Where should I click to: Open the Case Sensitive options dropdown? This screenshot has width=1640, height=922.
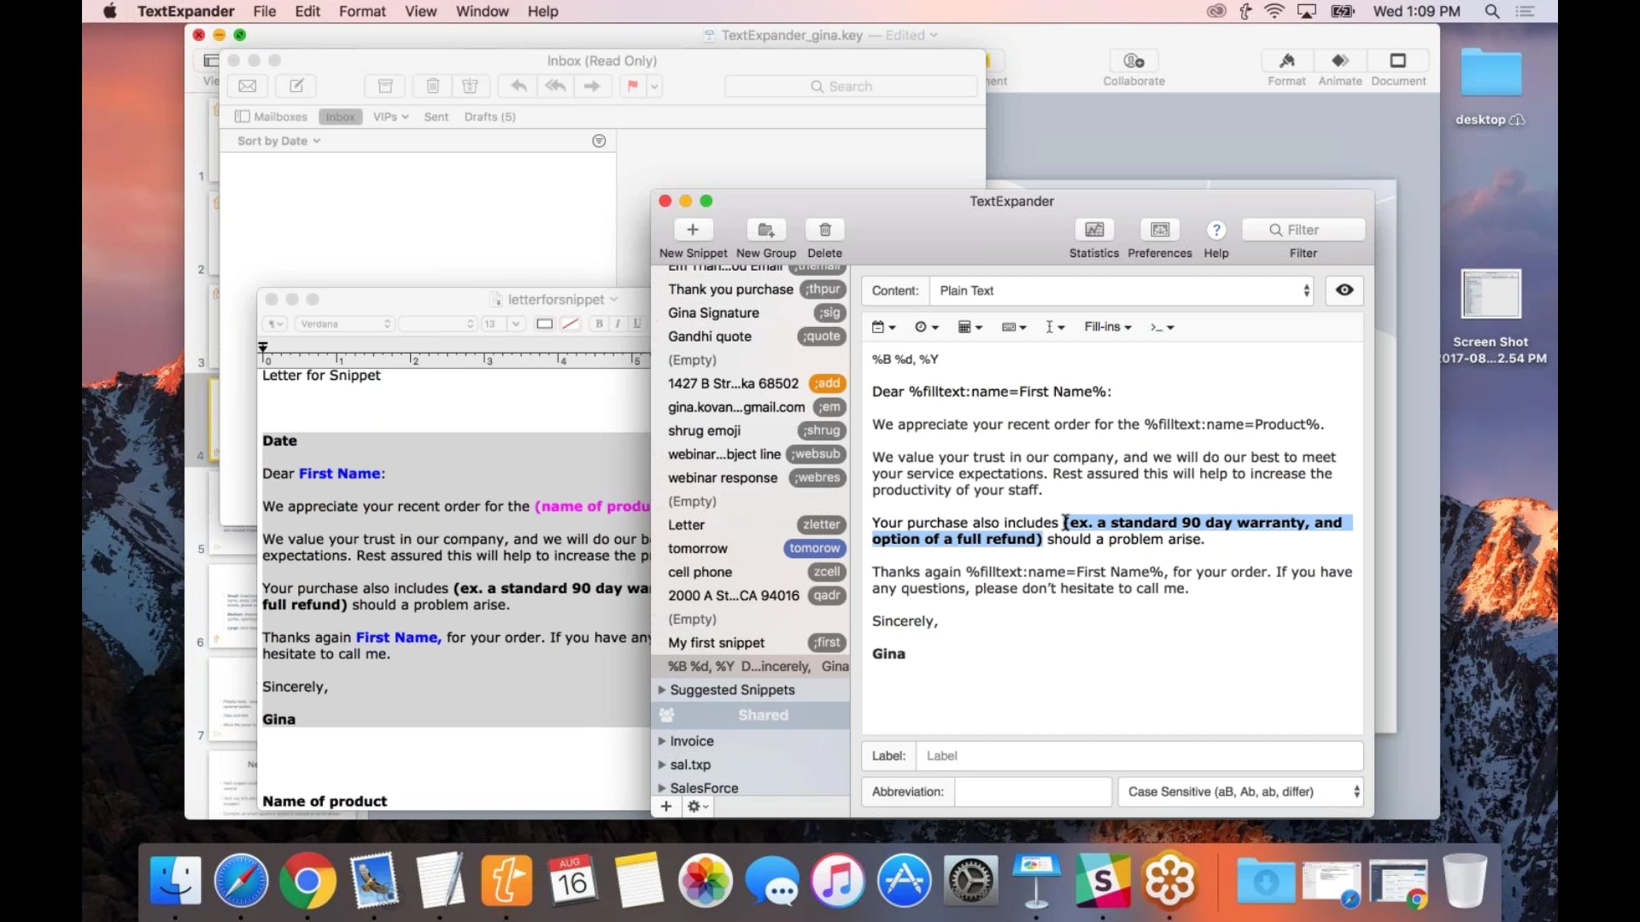(1240, 792)
